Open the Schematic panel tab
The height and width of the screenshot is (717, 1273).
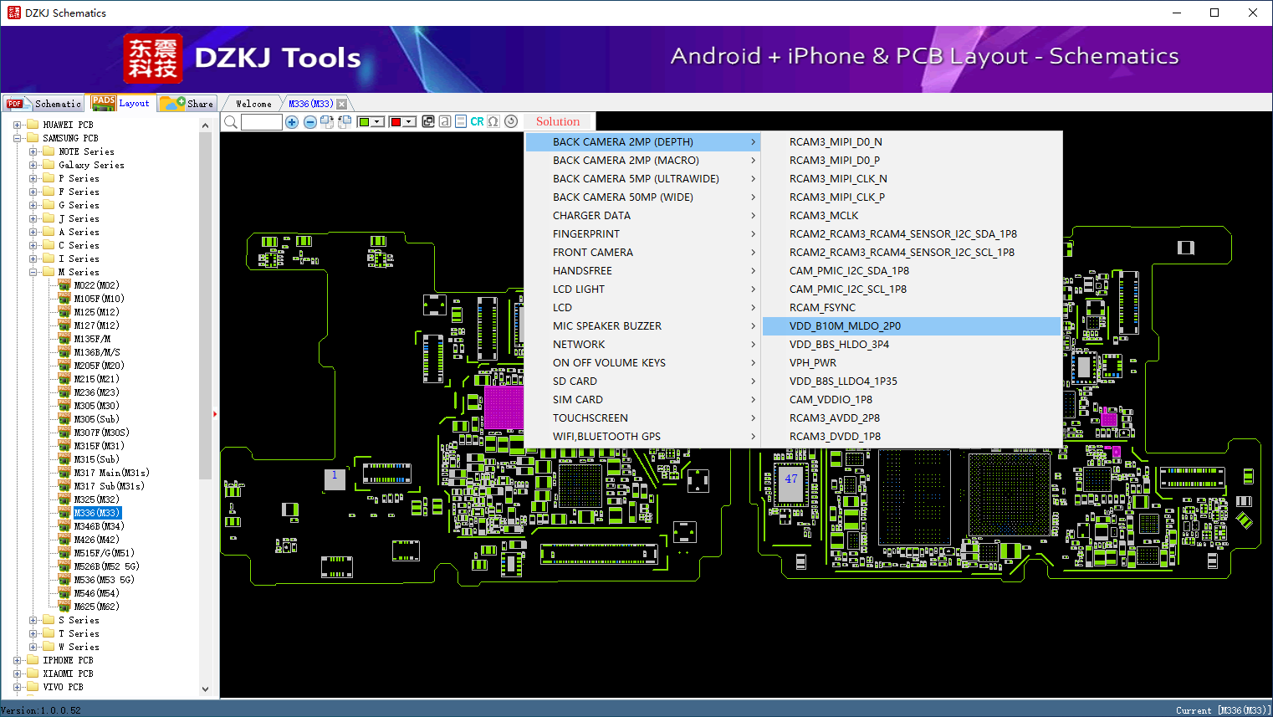coord(43,104)
